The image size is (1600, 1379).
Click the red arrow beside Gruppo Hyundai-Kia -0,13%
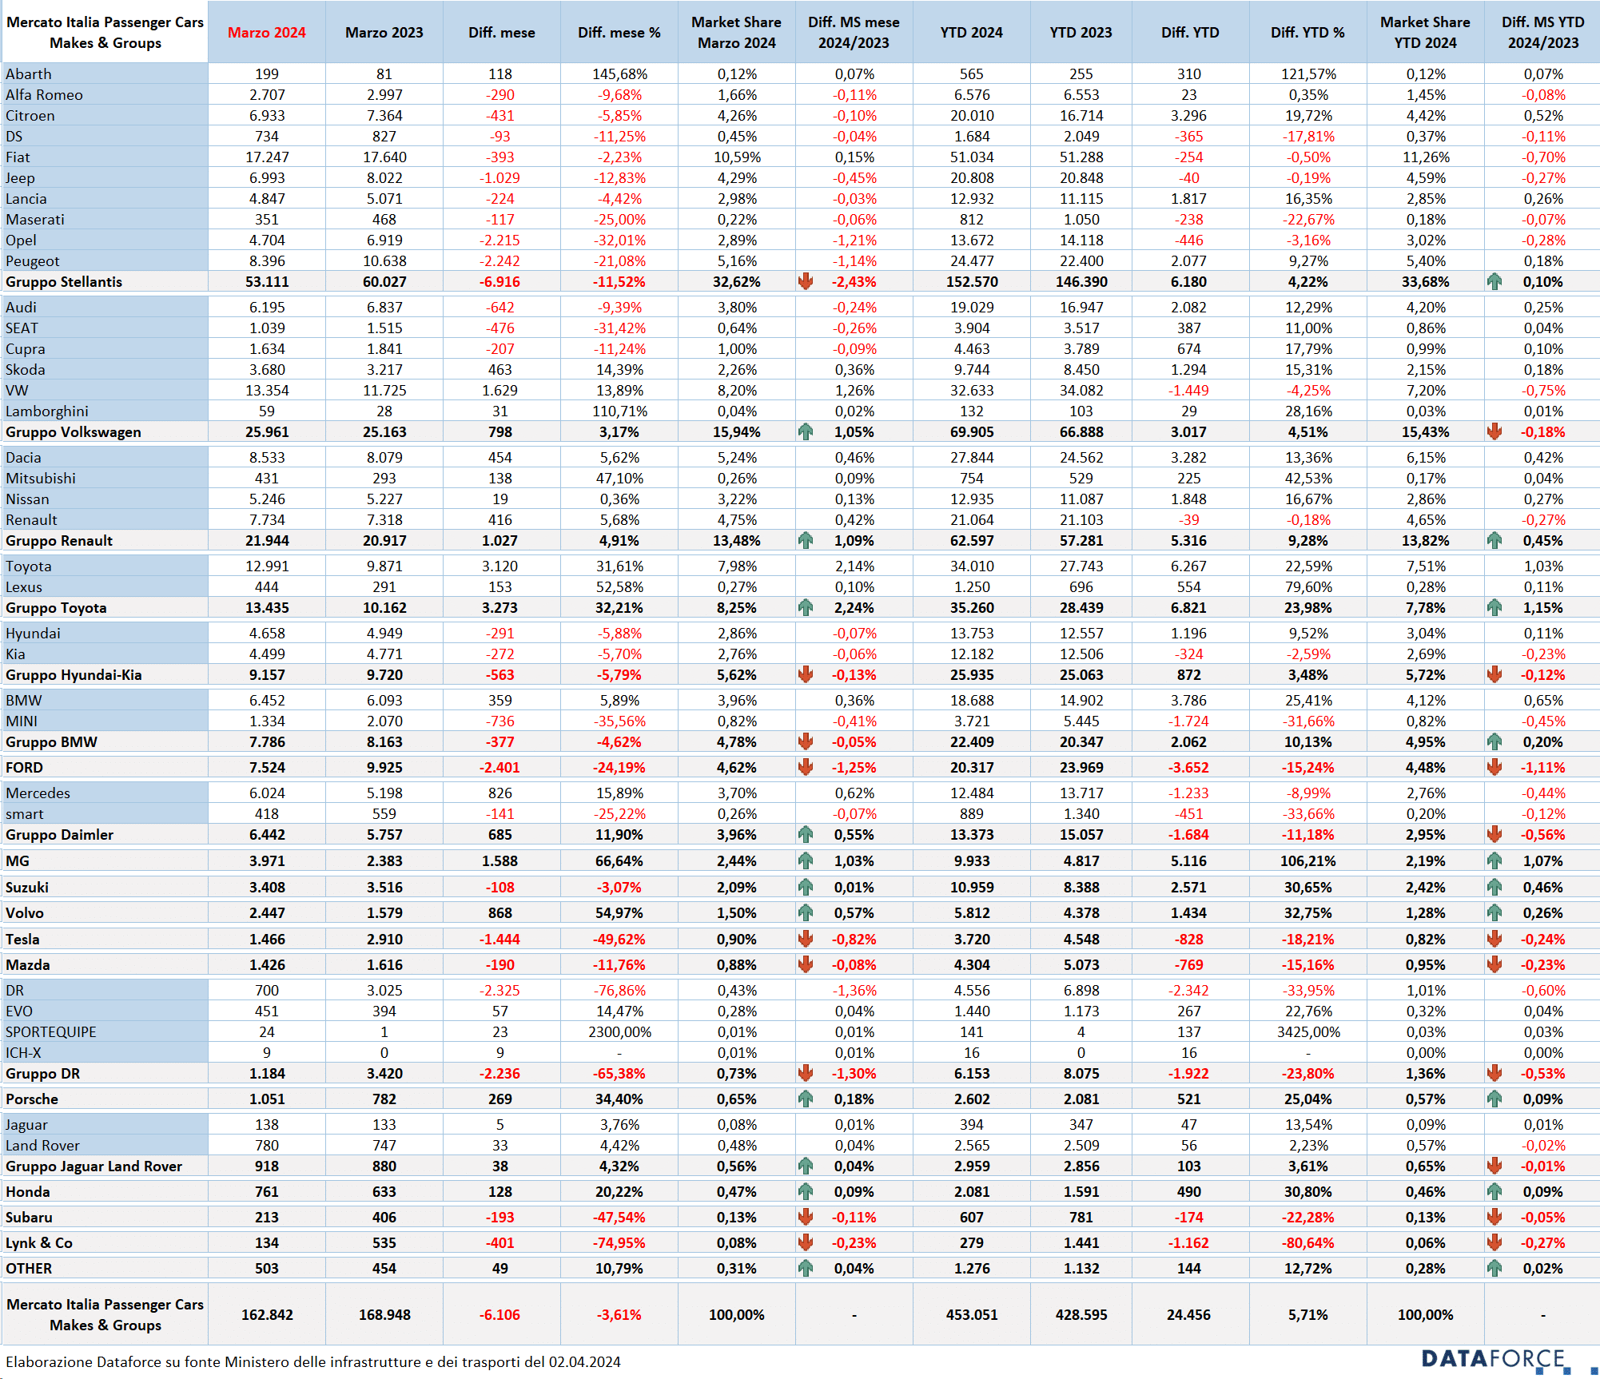(x=806, y=674)
